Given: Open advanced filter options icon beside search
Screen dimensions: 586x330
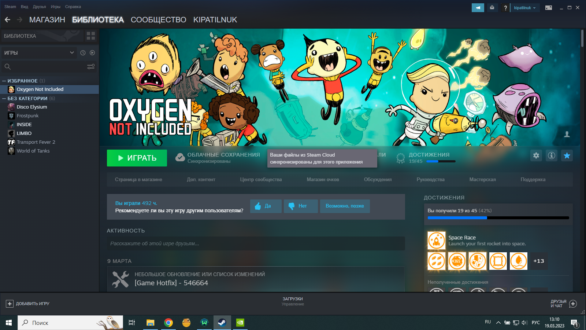Looking at the screenshot, I should point(91,66).
